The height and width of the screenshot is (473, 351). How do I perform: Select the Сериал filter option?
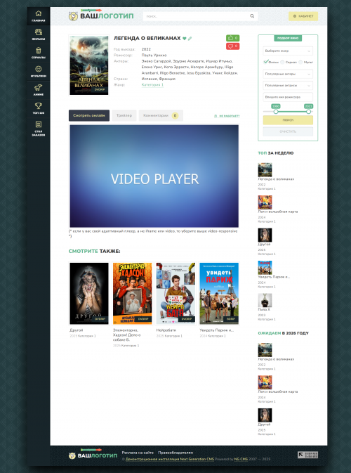282,62
